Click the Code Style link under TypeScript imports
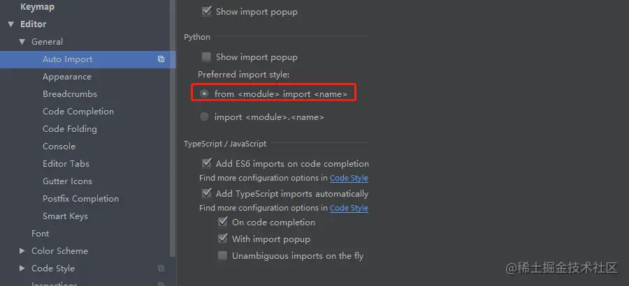The width and height of the screenshot is (629, 286). click(x=349, y=208)
